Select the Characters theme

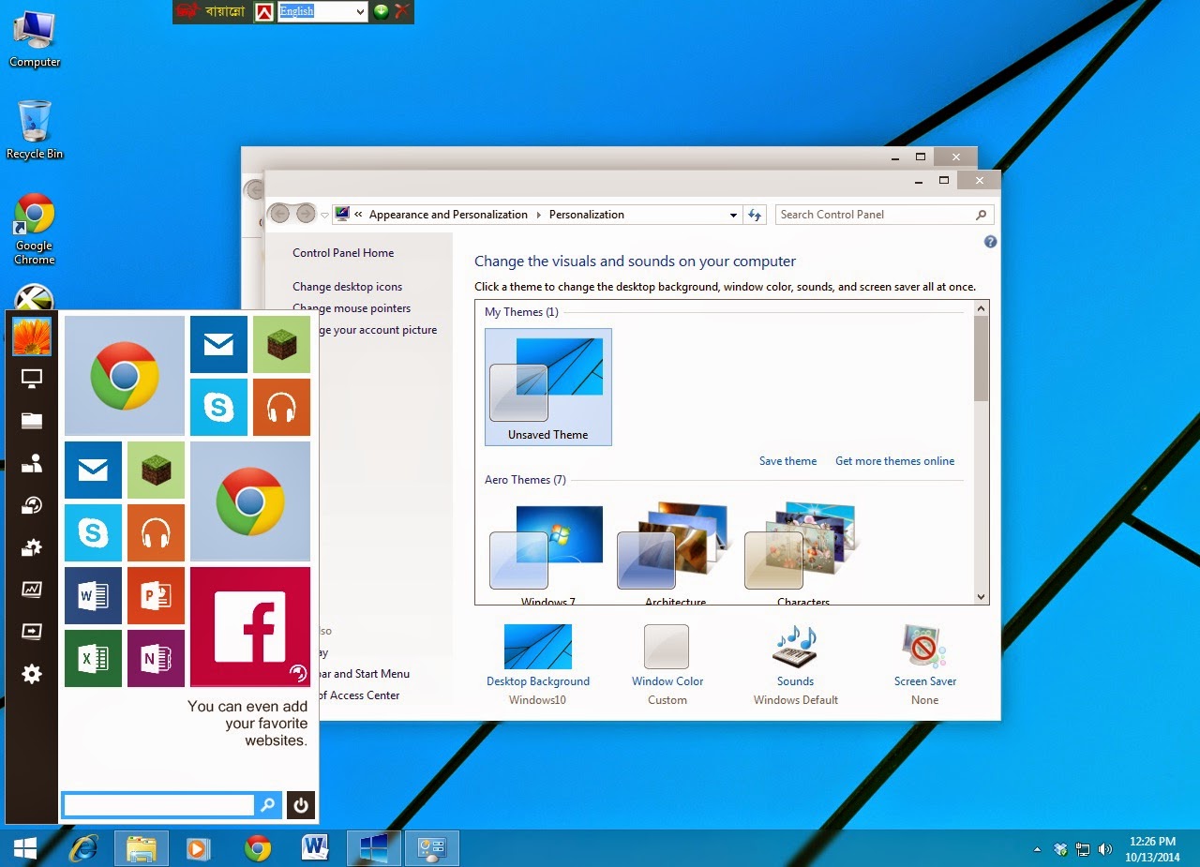802,555
